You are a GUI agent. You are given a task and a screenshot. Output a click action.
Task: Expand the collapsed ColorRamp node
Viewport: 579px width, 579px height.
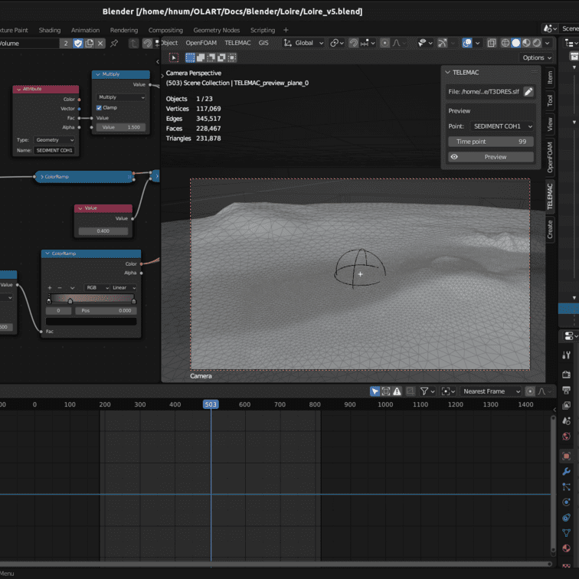tap(41, 177)
